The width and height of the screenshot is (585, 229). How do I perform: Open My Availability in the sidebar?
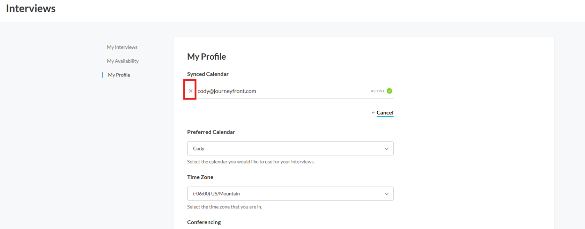click(x=123, y=61)
